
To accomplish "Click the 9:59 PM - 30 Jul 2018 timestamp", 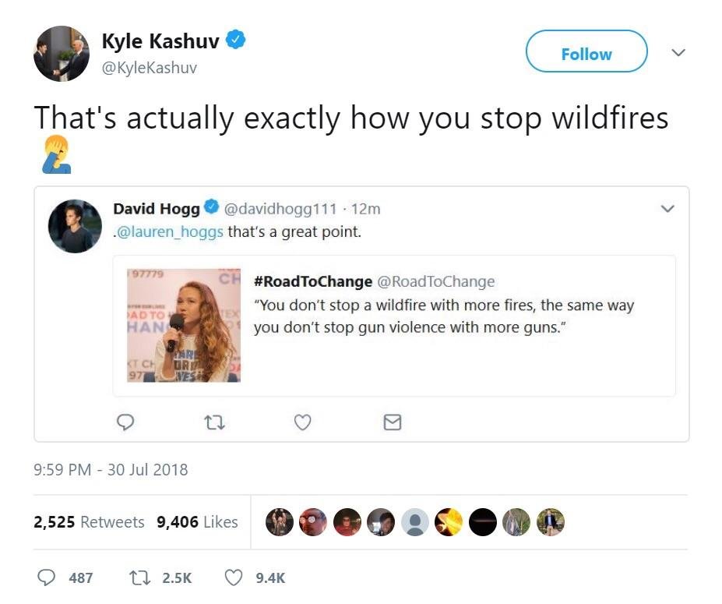I will [111, 470].
